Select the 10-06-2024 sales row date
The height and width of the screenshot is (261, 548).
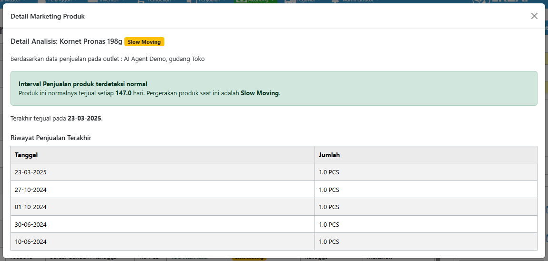coord(31,241)
